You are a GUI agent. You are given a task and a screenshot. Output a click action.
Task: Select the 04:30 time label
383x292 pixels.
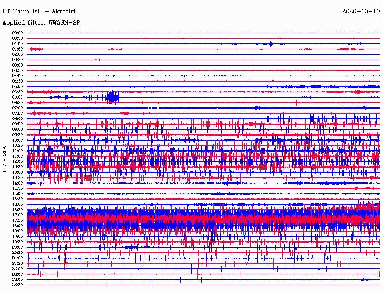pos(17,81)
